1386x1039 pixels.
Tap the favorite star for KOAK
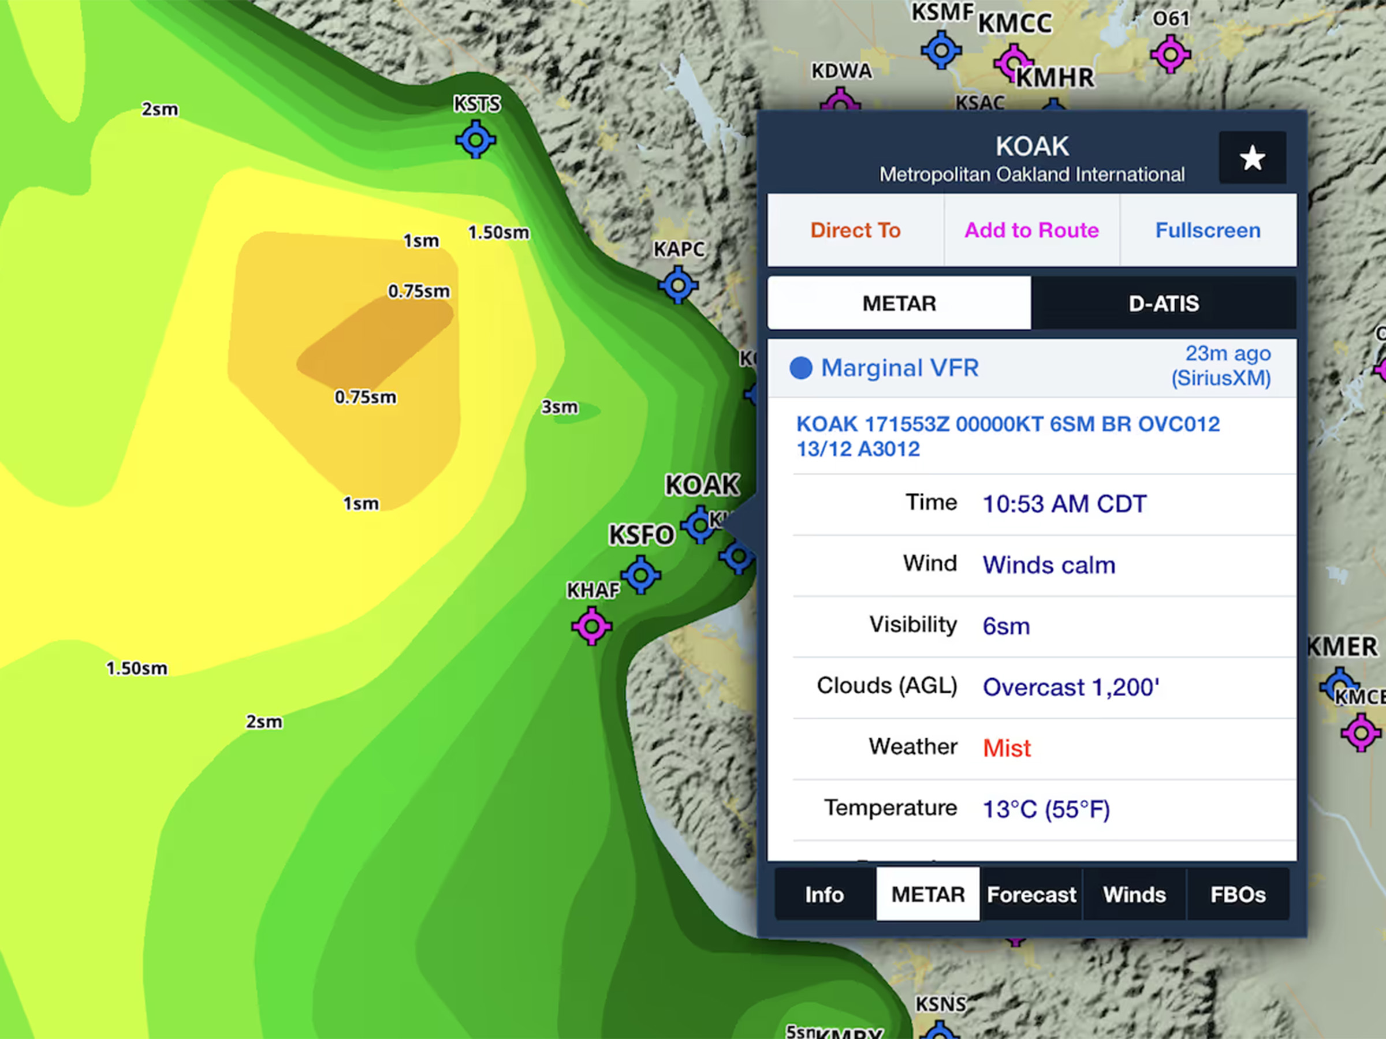1252,158
